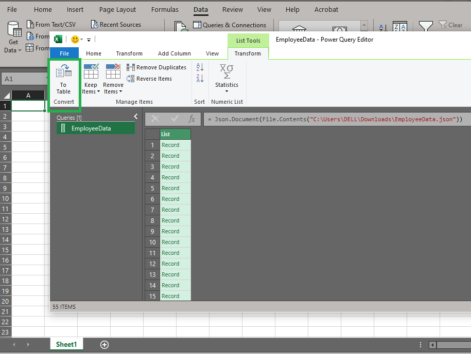This screenshot has width=471, height=354.
Task: Sort list ascending A to Z
Action: click(200, 67)
